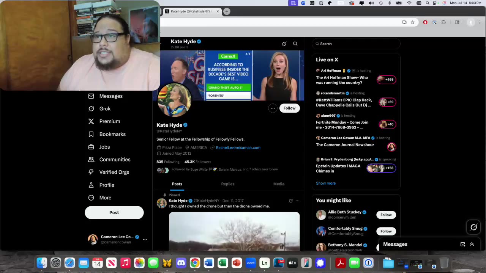Click Show more under Live on X
This screenshot has height=273, width=486.
(326, 183)
